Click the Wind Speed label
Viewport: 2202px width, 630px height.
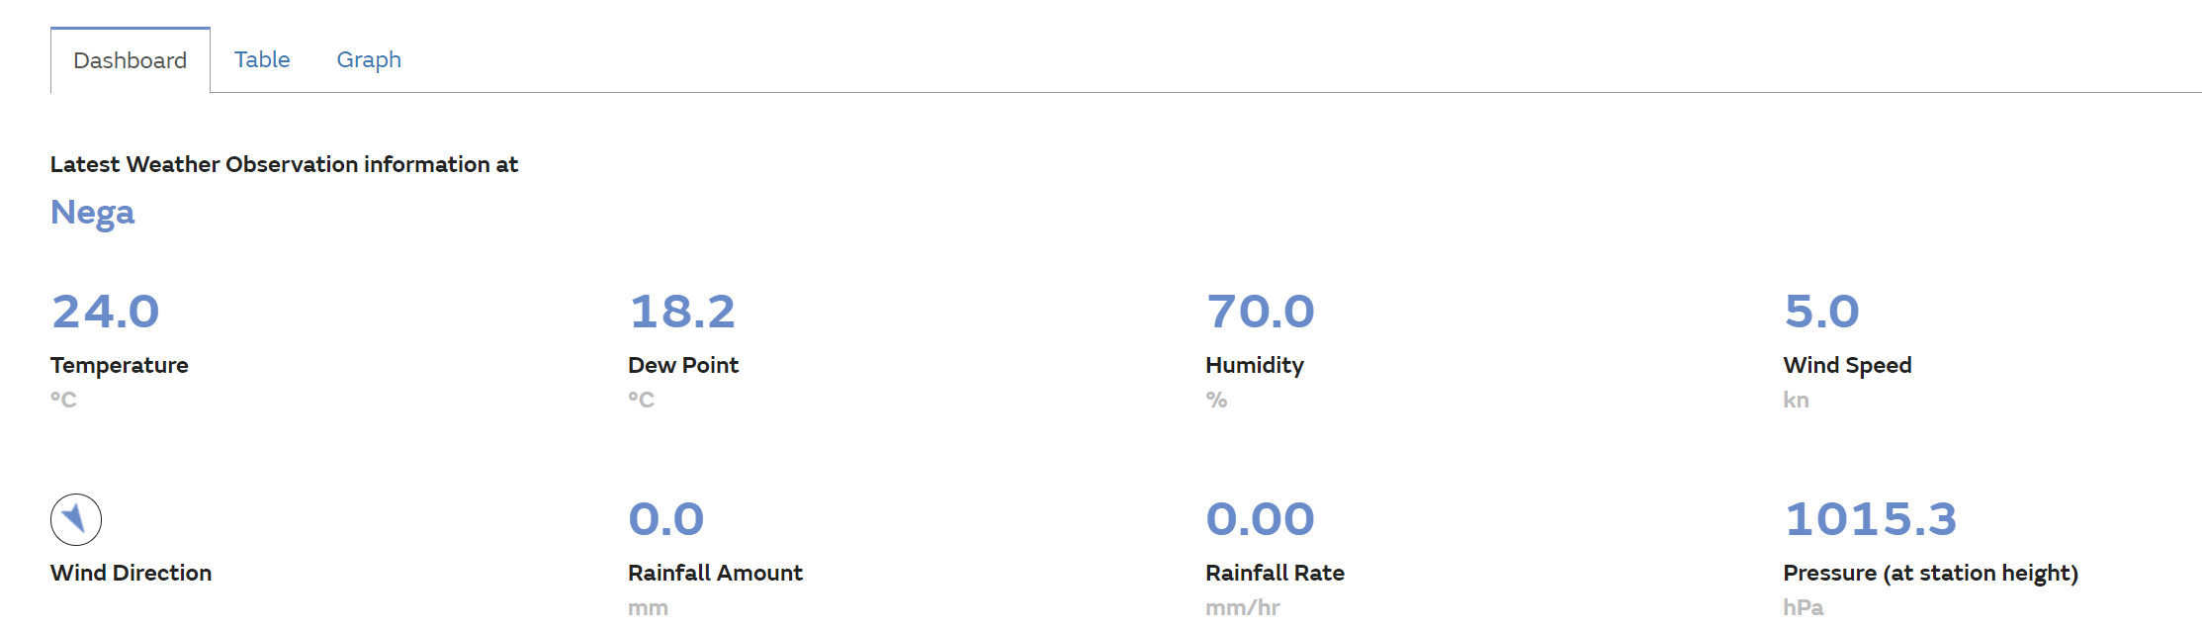[1847, 365]
